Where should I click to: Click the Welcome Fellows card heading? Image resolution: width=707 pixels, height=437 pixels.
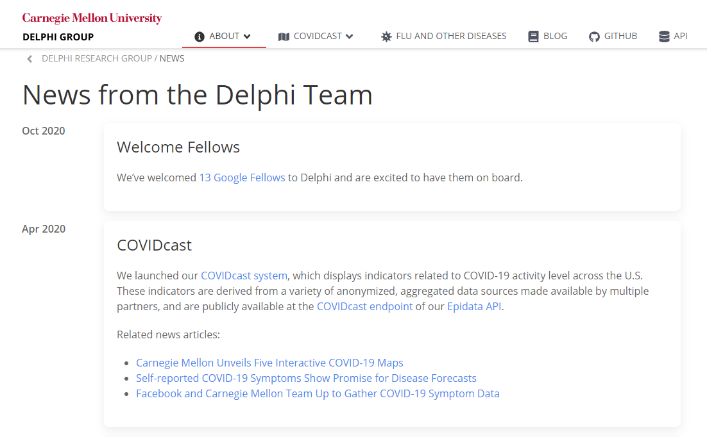point(178,147)
